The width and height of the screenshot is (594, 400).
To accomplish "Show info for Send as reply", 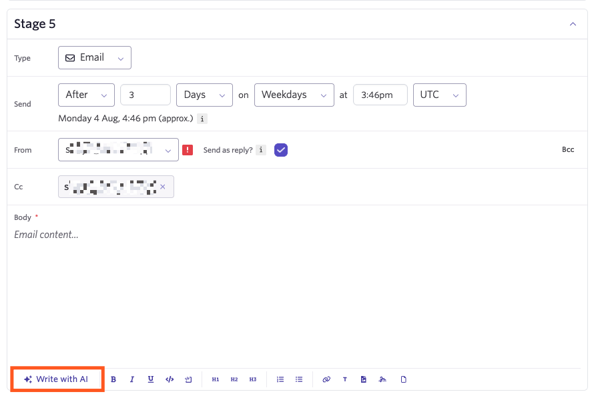I will 261,150.
